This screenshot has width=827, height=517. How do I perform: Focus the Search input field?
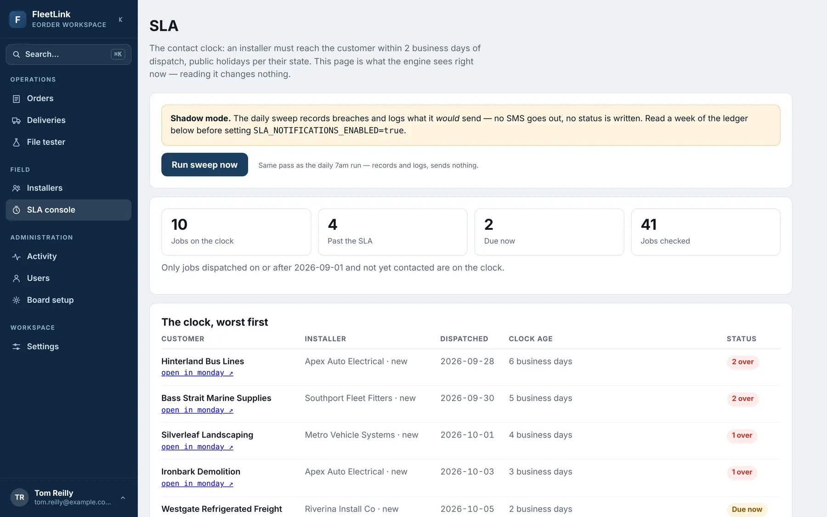coord(68,54)
